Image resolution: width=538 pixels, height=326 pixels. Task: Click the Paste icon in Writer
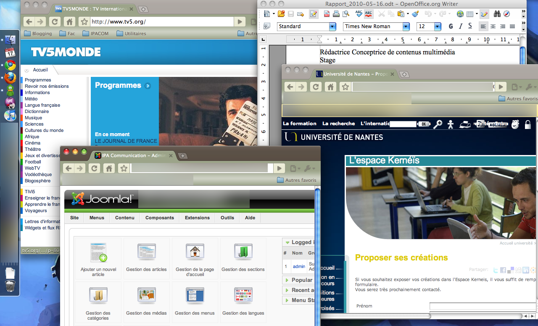[401, 14]
